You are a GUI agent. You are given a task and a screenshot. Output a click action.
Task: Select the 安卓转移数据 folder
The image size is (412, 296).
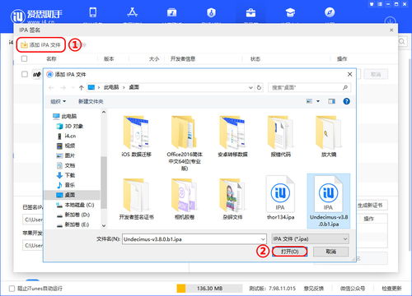232,136
